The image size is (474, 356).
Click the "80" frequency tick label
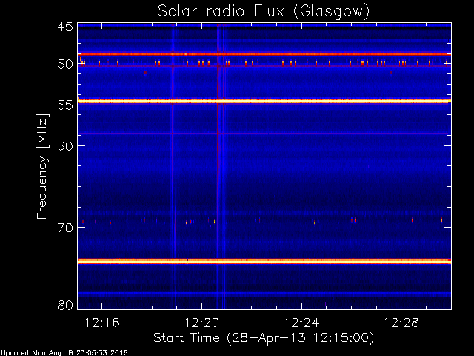point(65,305)
